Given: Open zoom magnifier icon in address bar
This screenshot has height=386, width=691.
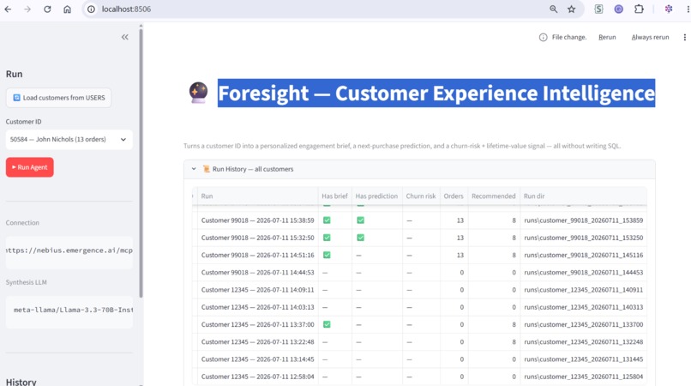Looking at the screenshot, I should [x=554, y=9].
